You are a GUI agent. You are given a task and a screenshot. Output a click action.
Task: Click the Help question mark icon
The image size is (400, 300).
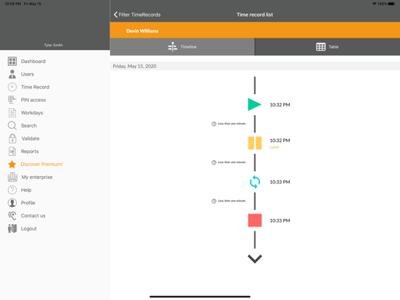coord(12,190)
